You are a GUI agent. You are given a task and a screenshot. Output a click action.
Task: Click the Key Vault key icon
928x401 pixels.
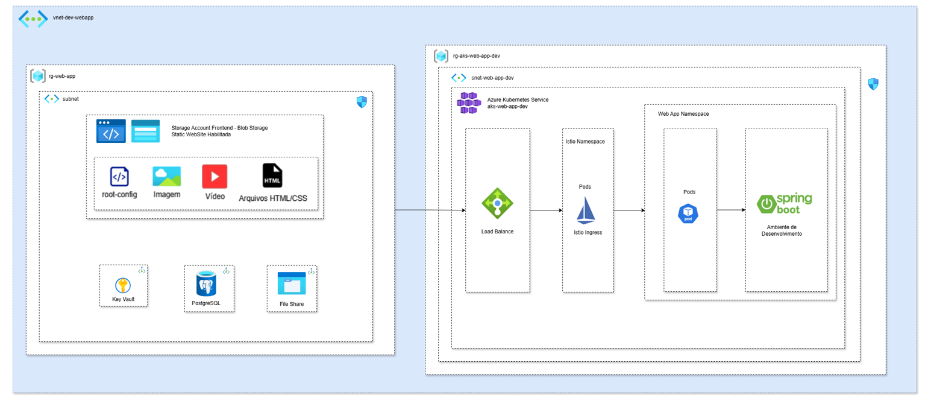pos(123,286)
